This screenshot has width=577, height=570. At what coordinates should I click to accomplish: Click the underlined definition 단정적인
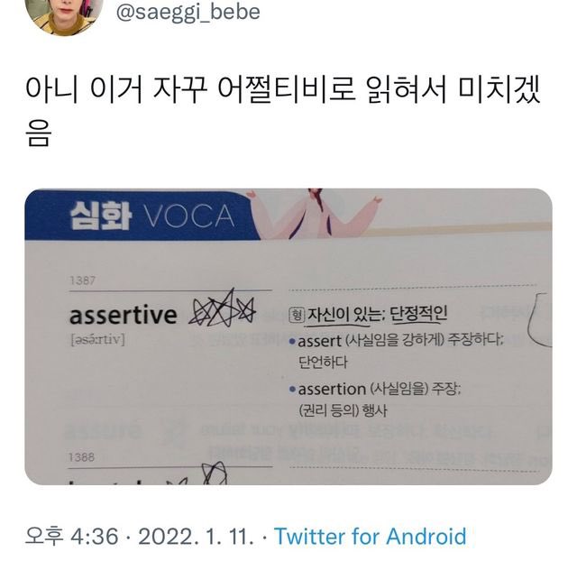[x=418, y=314]
